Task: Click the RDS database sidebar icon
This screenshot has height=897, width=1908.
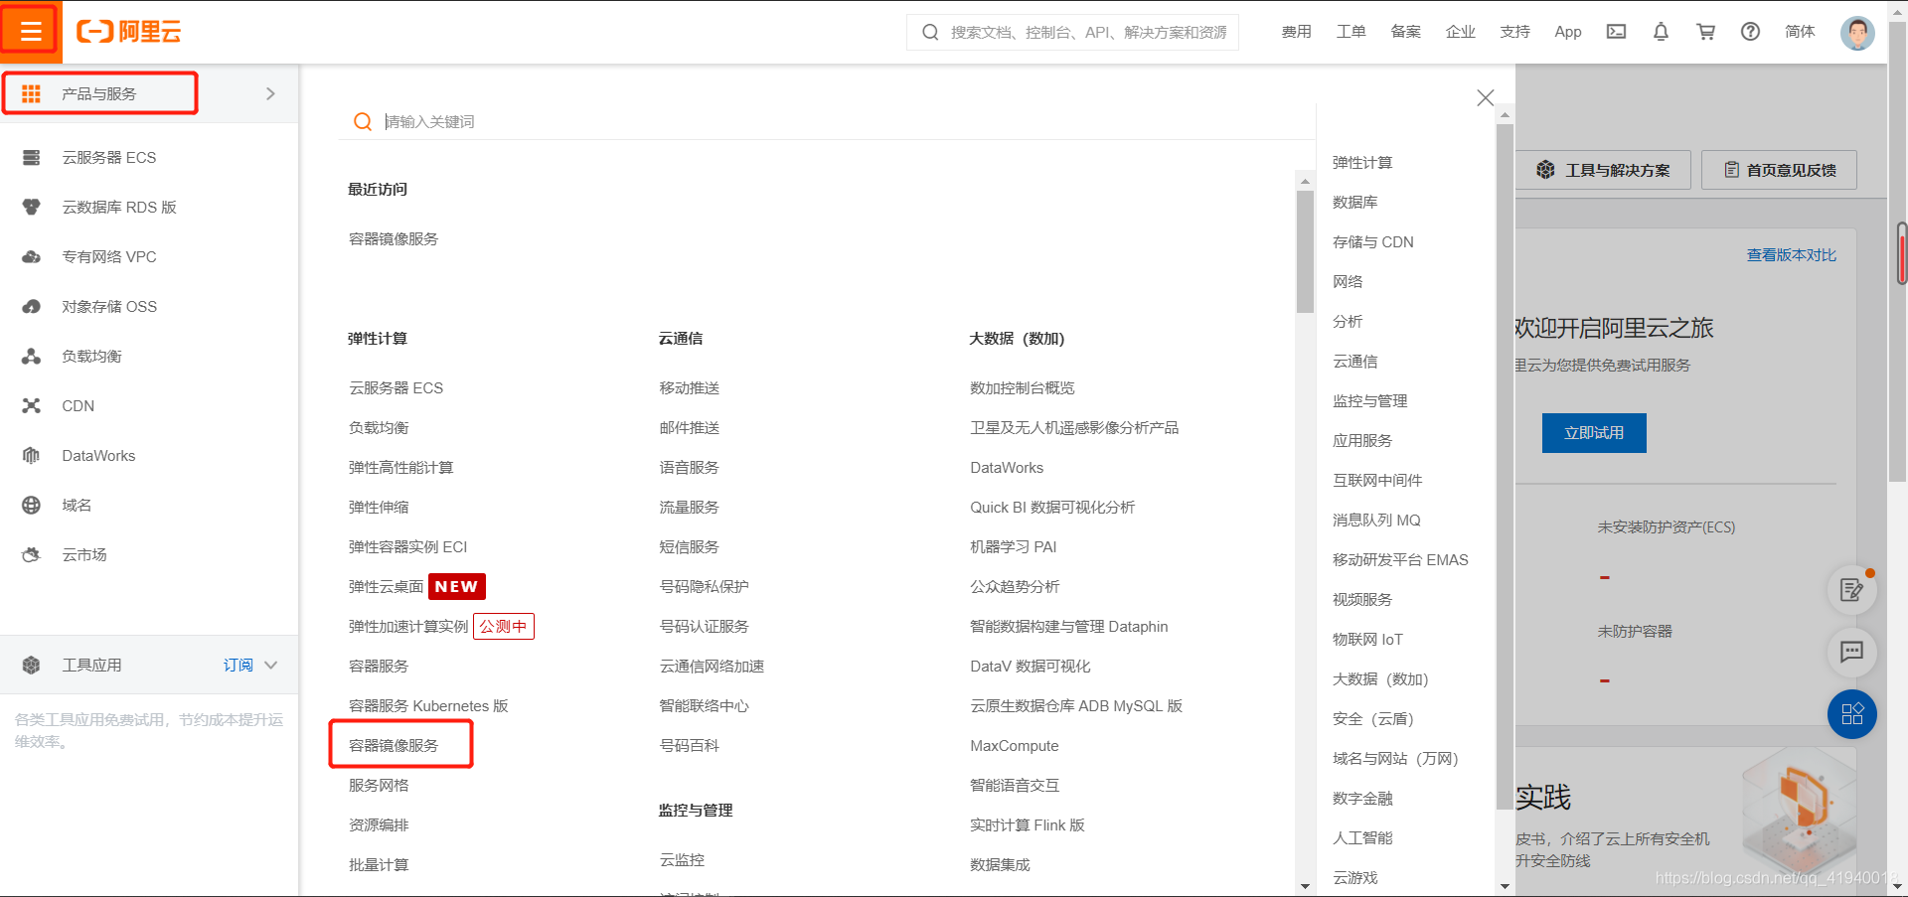Action: tap(31, 207)
